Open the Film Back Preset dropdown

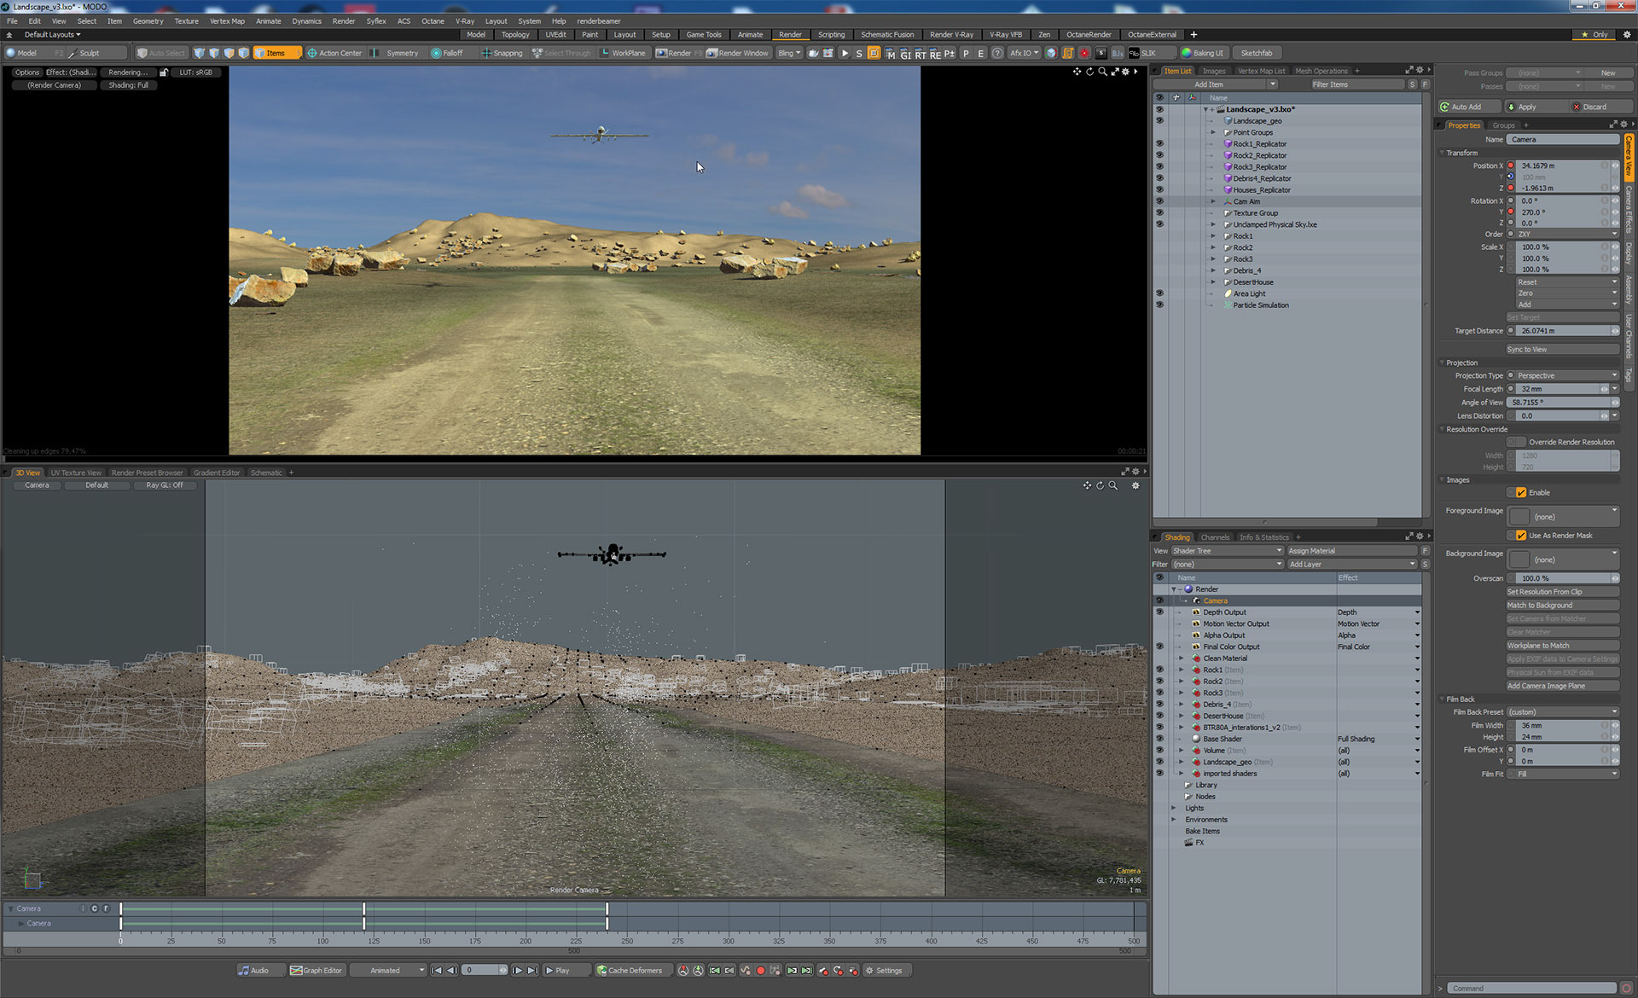point(1563,712)
